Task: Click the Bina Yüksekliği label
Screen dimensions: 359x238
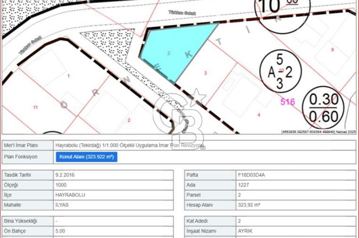Action: point(20,221)
